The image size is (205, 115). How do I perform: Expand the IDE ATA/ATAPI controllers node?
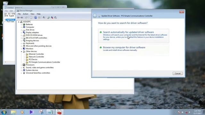pyautogui.click(x=21, y=38)
